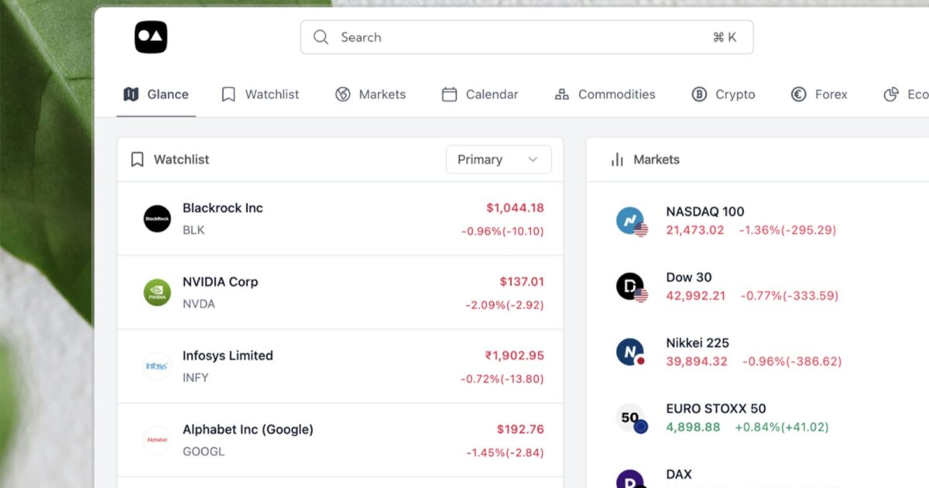929x488 pixels.
Task: Click the GOOGL ticker symbol
Action: pos(204,452)
